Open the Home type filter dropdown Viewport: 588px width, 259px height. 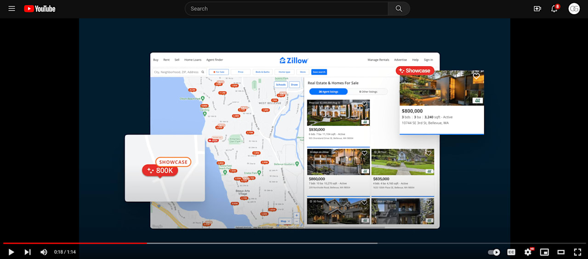(x=284, y=72)
